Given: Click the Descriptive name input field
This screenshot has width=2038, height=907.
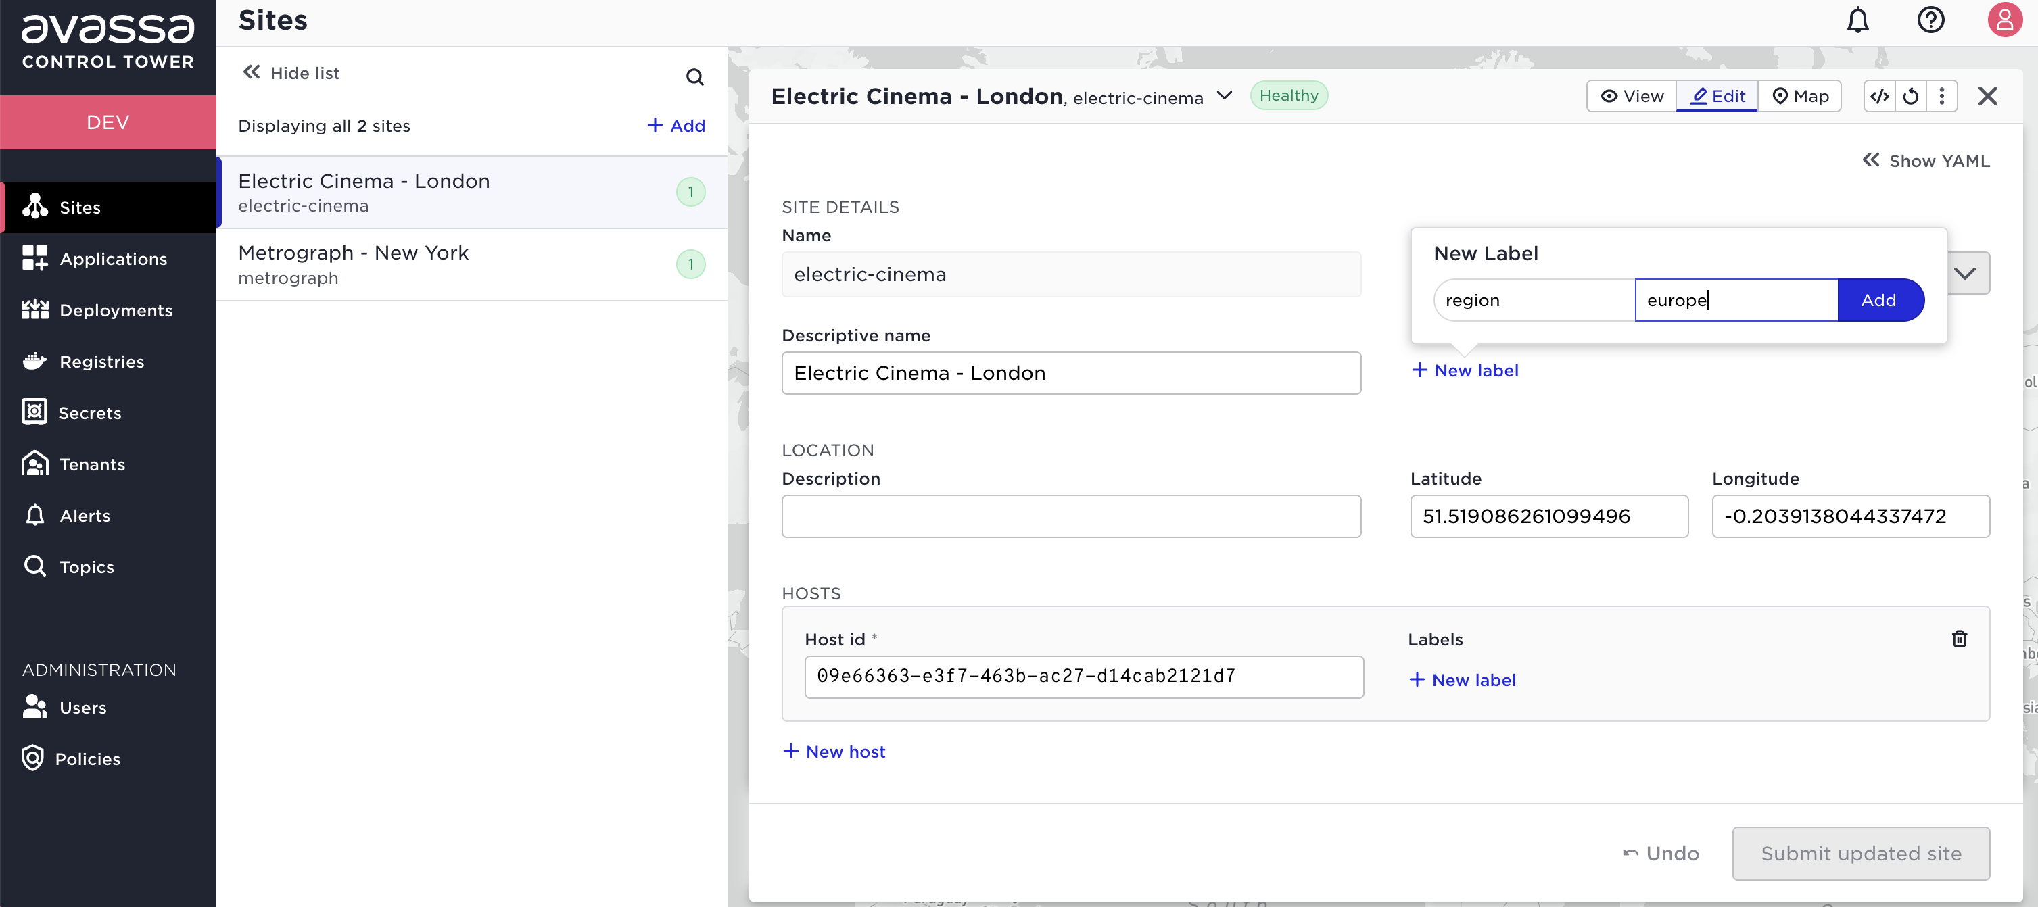Looking at the screenshot, I should click(x=1071, y=373).
